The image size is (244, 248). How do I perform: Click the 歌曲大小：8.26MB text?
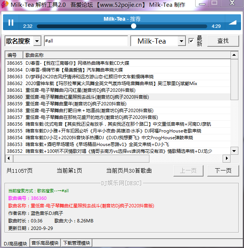tap(74, 221)
